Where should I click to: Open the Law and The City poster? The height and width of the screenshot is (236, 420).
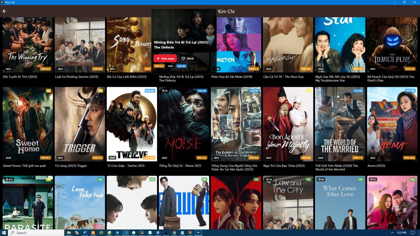(288, 203)
